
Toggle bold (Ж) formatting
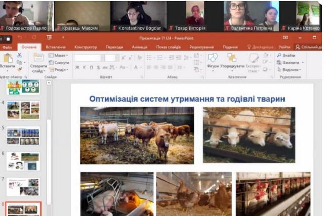[77, 67]
